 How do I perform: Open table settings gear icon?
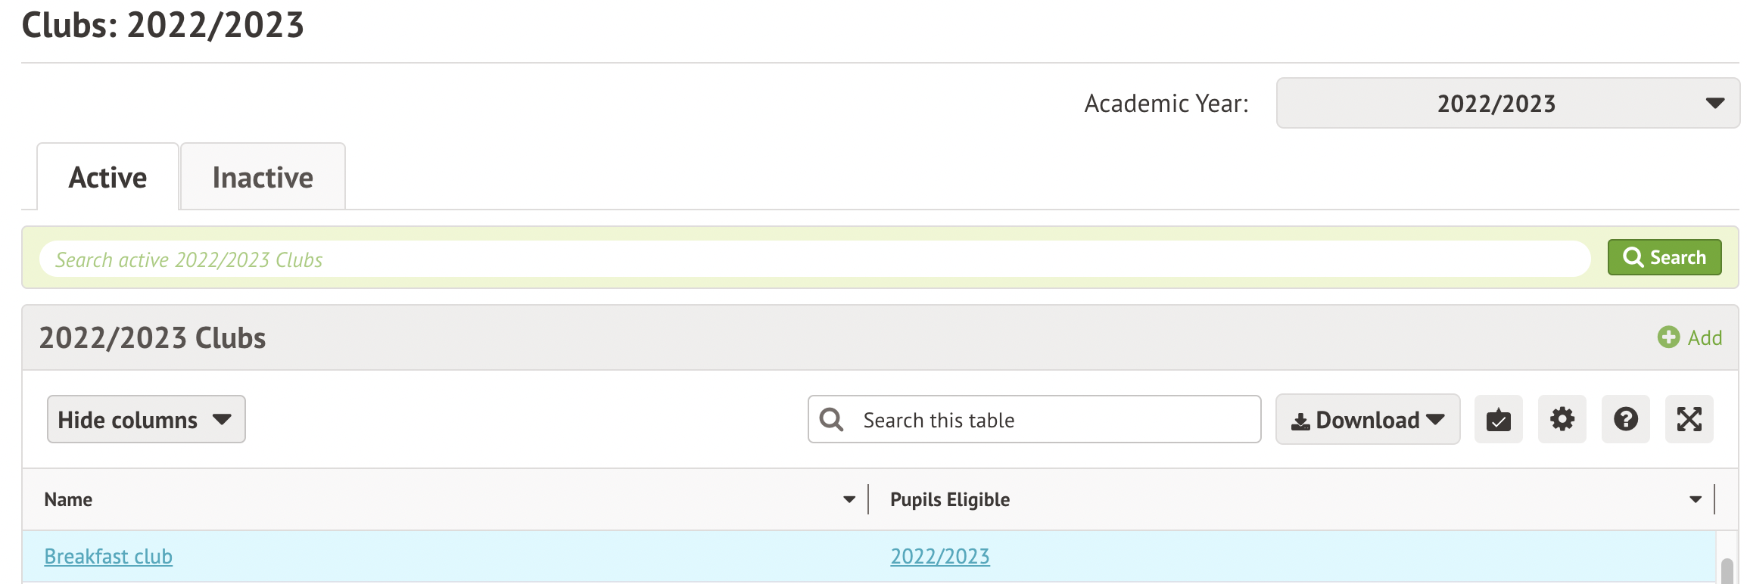point(1562,419)
